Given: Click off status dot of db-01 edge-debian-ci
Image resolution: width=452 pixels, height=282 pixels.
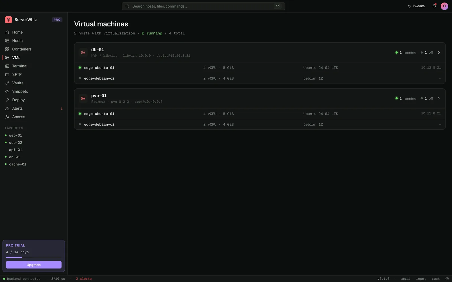Looking at the screenshot, I should [80, 78].
